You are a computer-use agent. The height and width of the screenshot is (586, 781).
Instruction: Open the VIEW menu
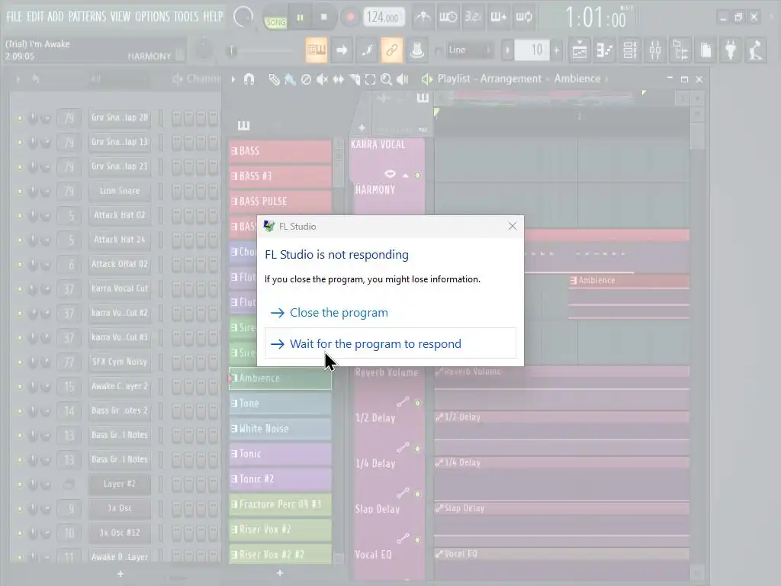(x=120, y=17)
